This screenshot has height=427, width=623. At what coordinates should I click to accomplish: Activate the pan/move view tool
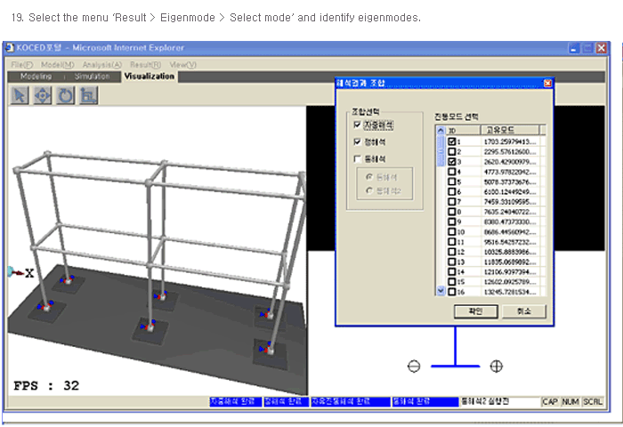[x=43, y=95]
